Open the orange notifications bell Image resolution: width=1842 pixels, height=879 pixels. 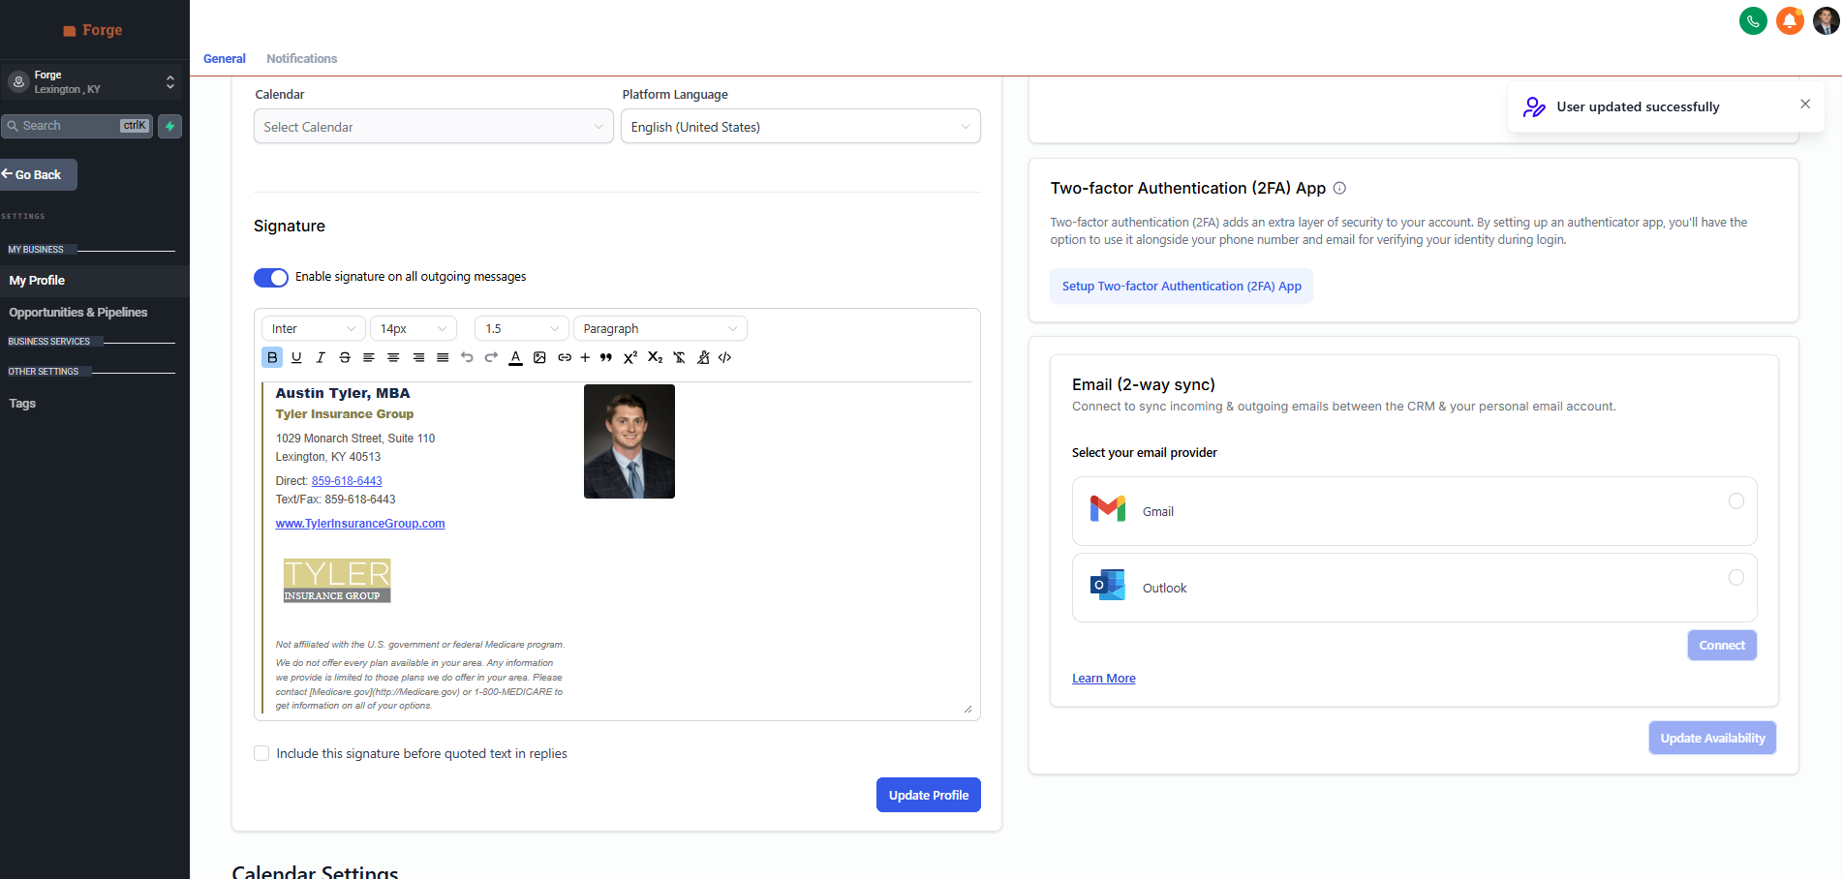1790,20
